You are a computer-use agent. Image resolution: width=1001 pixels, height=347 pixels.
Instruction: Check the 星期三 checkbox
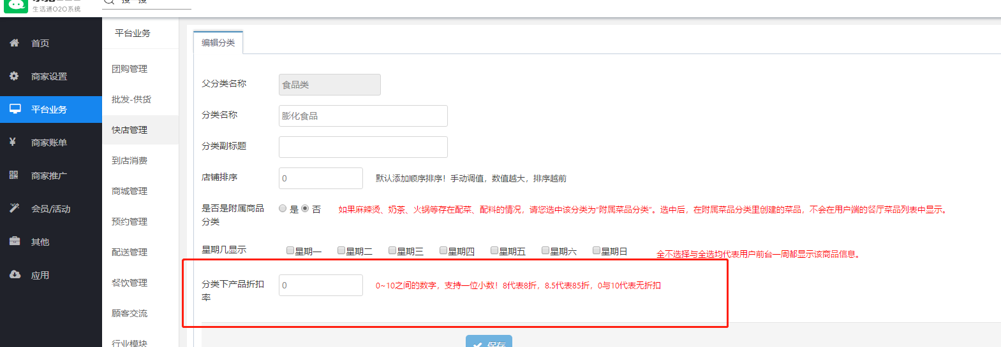pyautogui.click(x=392, y=250)
